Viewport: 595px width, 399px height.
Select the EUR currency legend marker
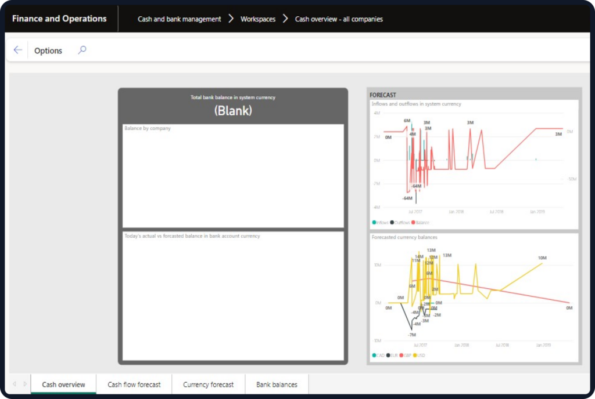tap(388, 355)
